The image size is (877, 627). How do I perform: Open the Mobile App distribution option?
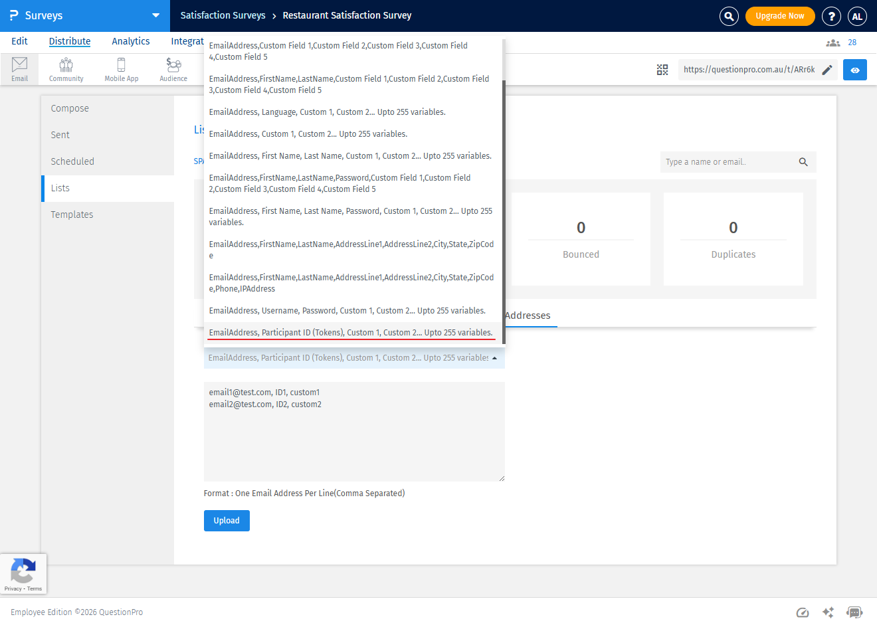(121, 68)
